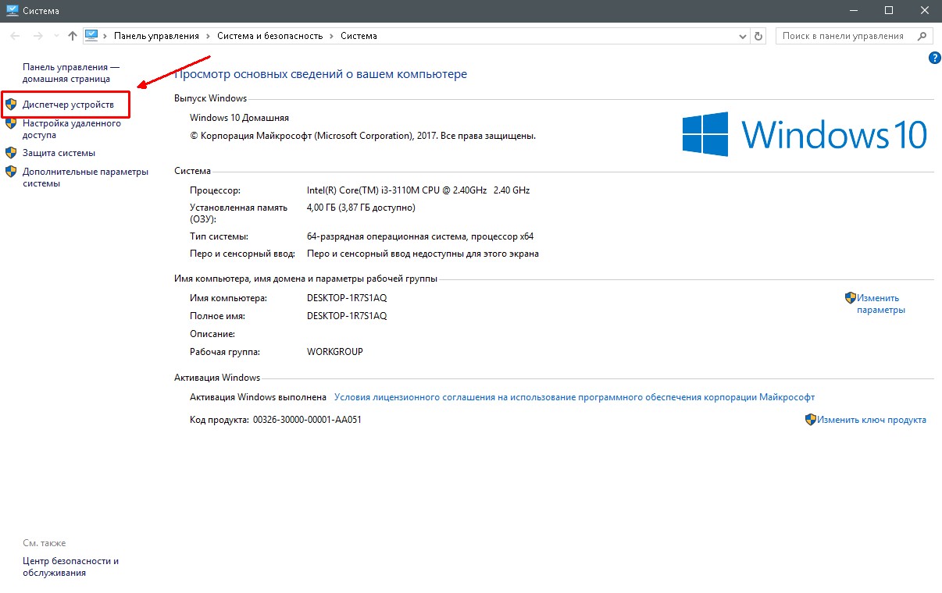Click the search magnifier icon
The width and height of the screenshot is (942, 593).
922,36
